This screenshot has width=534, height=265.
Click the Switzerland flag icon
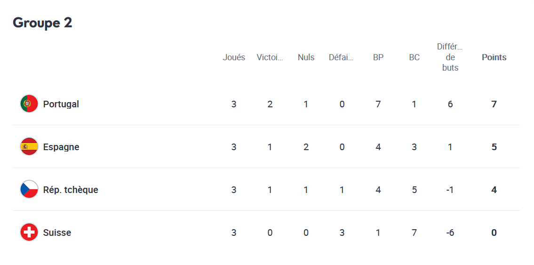click(x=29, y=233)
